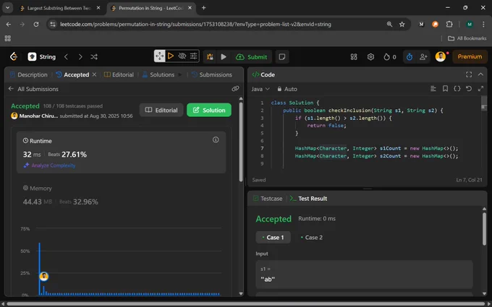This screenshot has height=307, width=492.
Task: Click the debugger bug icon
Action: tap(210, 56)
